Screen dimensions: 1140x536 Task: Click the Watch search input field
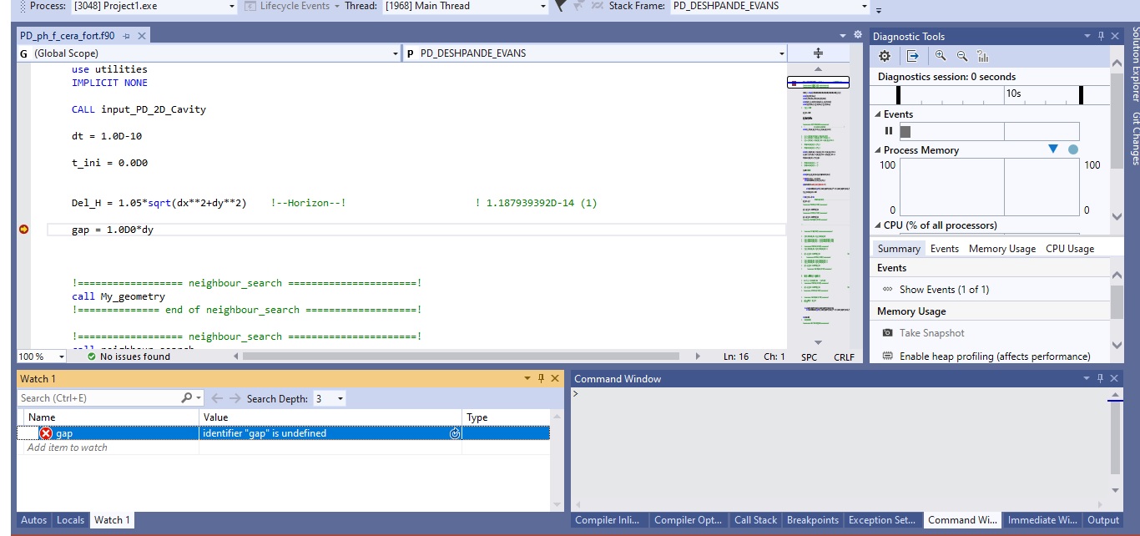tap(99, 398)
